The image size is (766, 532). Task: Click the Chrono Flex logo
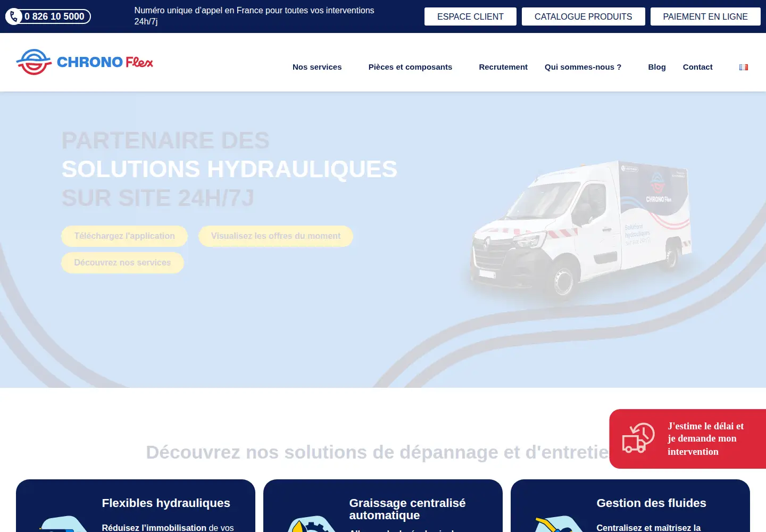coord(85,62)
